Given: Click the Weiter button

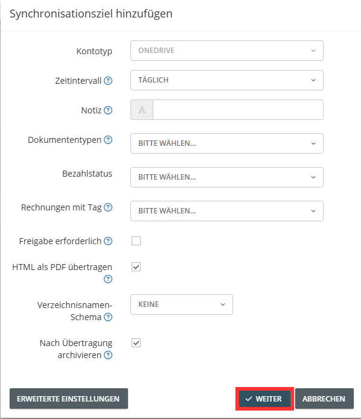Looking at the screenshot, I should coord(264,399).
